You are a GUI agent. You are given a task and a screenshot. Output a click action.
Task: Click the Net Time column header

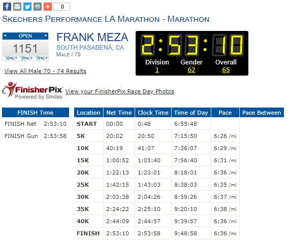pos(119,113)
